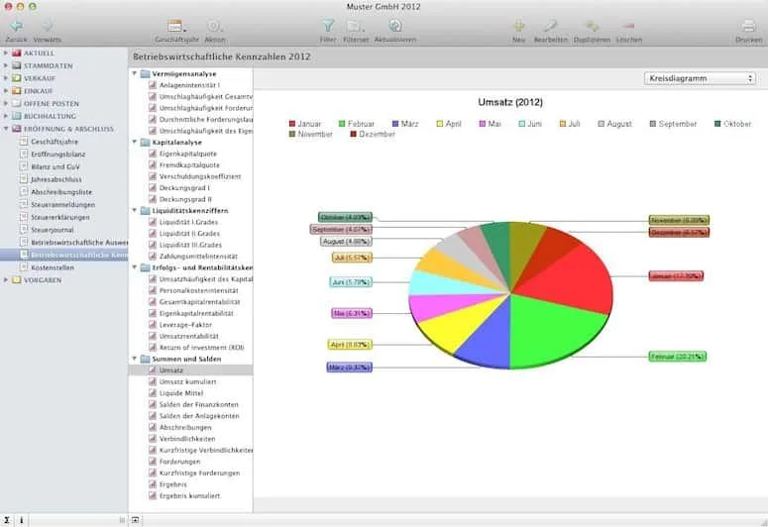Open Kostenstellen in the sidebar
Viewport: 768px width, 527px height.
coord(53,267)
